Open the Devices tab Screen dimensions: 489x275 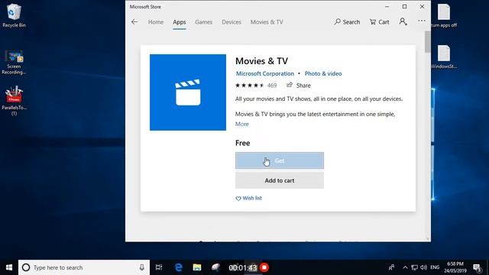[232, 22]
